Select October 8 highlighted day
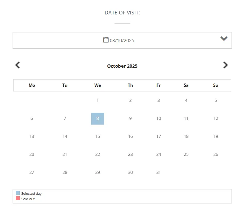 98,118
